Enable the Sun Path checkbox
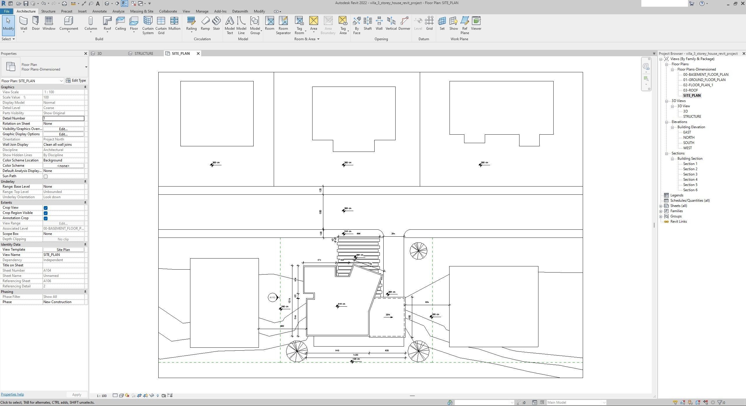746x406 pixels. pyautogui.click(x=45, y=176)
